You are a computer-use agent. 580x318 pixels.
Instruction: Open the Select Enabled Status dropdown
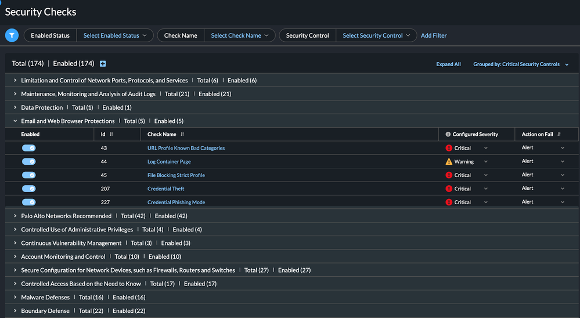coord(115,35)
